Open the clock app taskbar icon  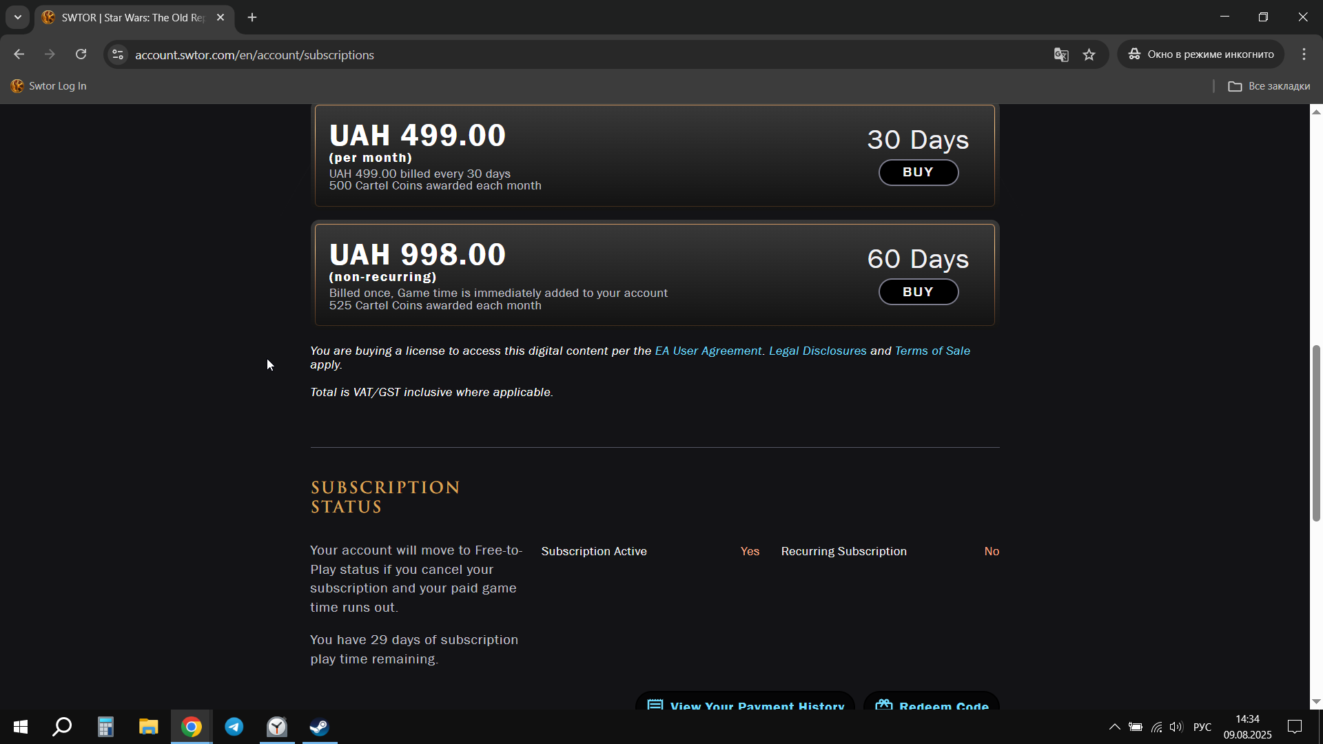pos(277,727)
